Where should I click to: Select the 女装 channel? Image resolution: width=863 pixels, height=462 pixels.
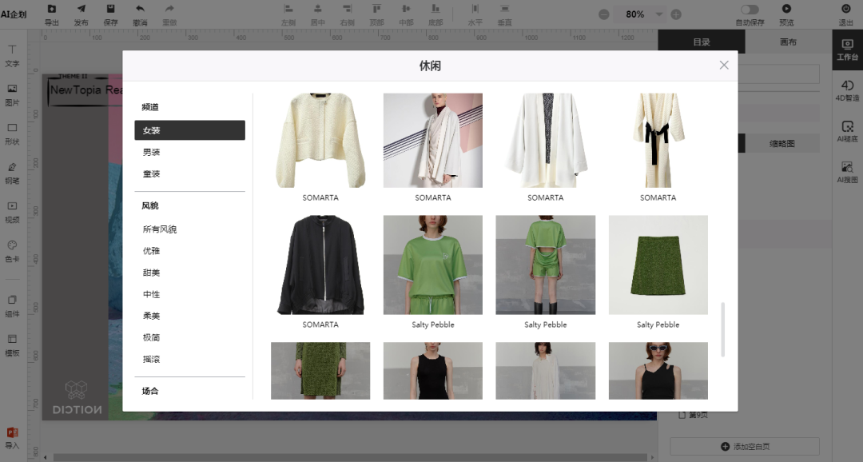(190, 130)
